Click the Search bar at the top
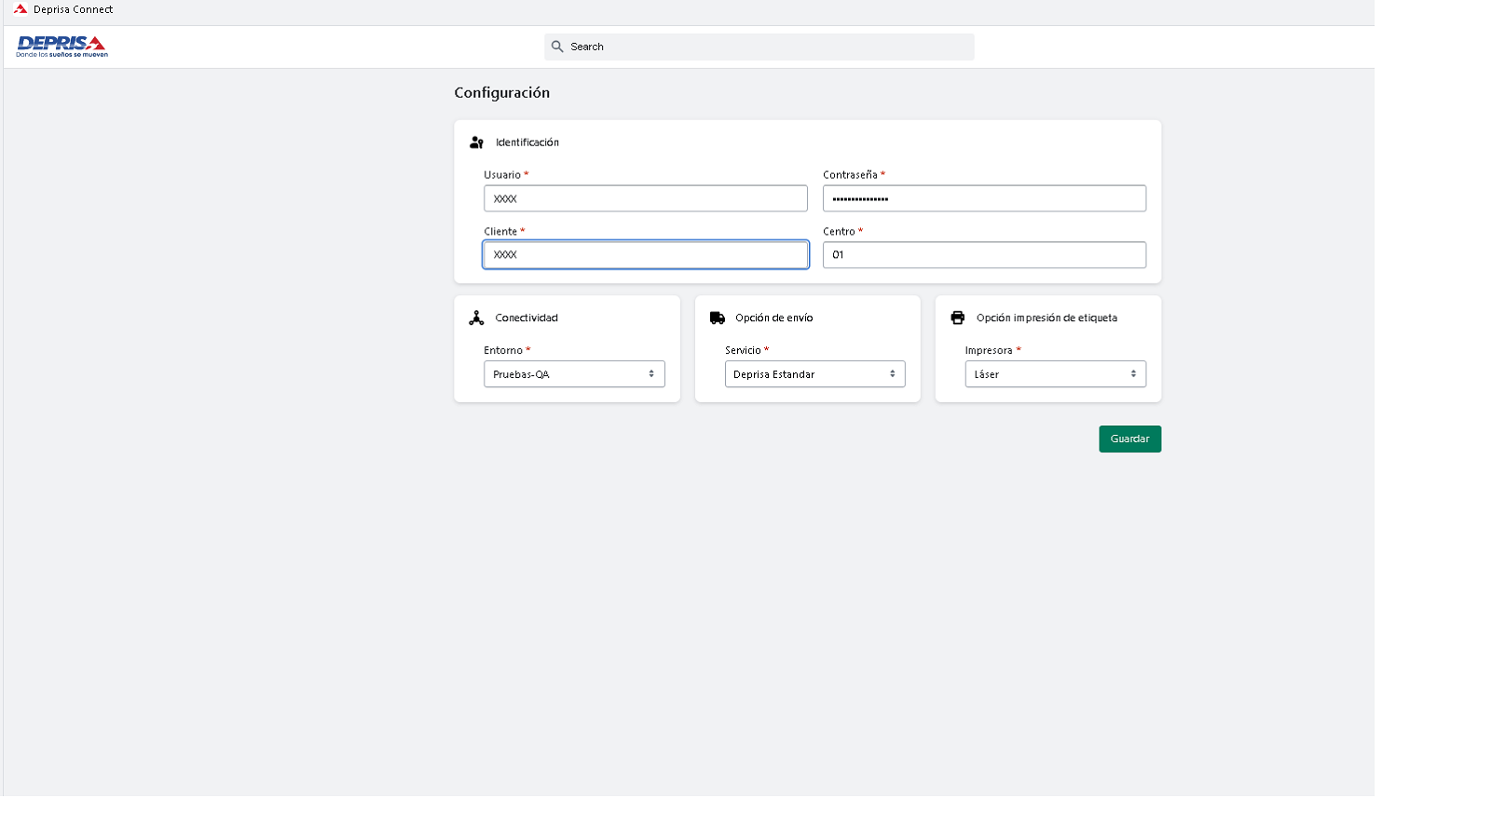Screen dimensions: 1491x838 tap(758, 46)
